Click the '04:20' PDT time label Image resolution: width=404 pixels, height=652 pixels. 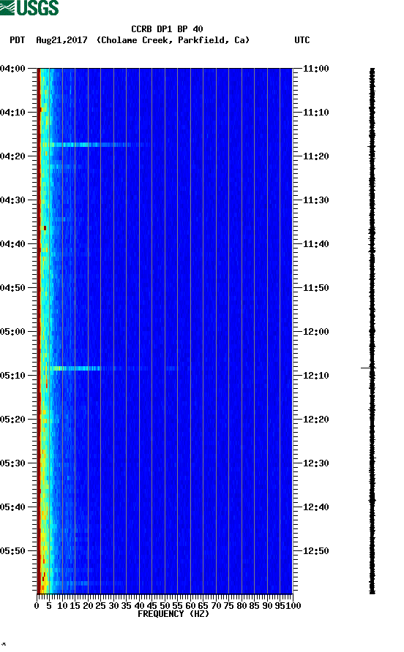click(13, 156)
